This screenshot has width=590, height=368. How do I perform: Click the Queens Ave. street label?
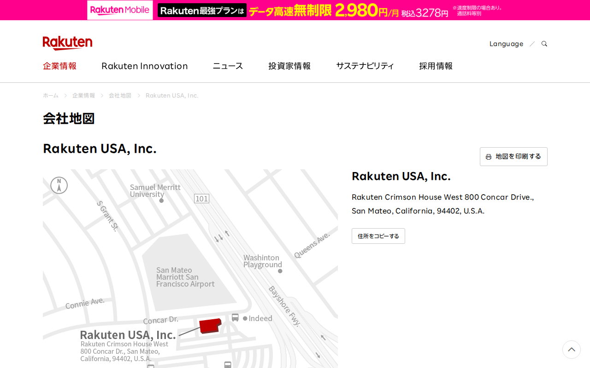(312, 245)
